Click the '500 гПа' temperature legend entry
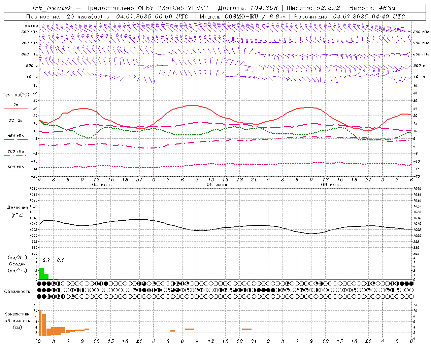This screenshot has width=431, height=344. [15, 167]
